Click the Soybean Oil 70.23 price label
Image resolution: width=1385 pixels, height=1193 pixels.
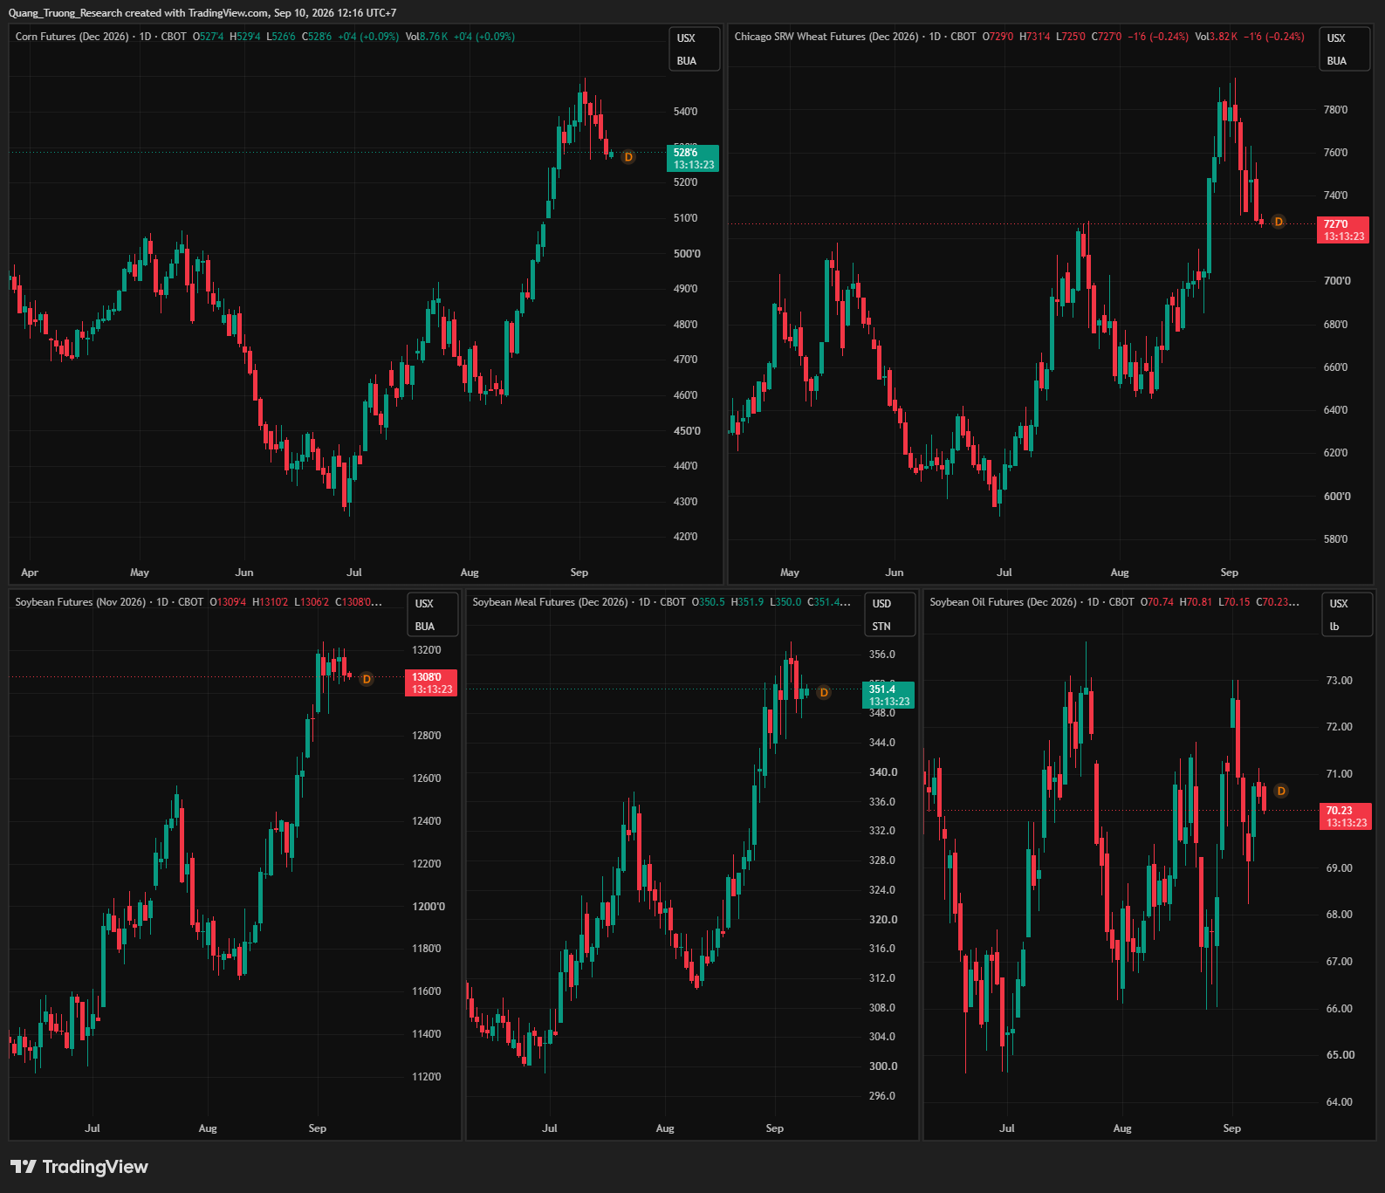[x=1346, y=816]
